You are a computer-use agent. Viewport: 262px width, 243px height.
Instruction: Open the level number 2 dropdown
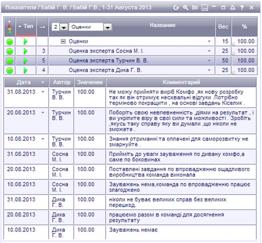[x=64, y=27]
